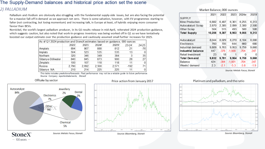
Task: Select Total Supply 2021 value 10,256
Action: (212, 33)
